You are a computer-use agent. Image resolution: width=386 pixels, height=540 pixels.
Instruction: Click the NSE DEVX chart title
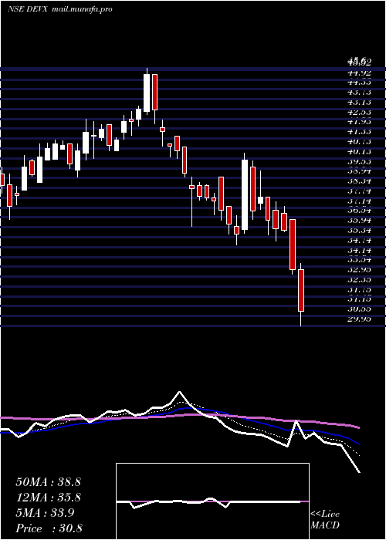tap(28, 9)
